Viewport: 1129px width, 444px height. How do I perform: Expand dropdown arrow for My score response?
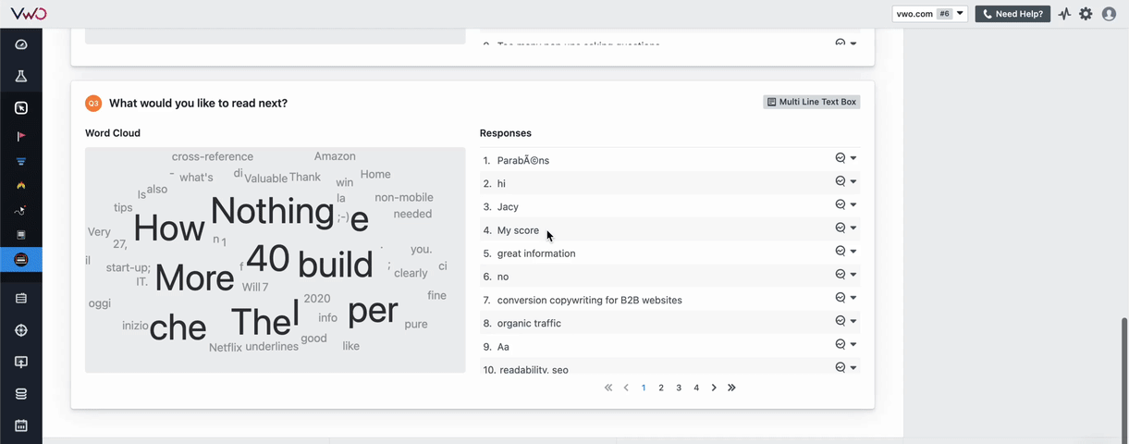[853, 228]
